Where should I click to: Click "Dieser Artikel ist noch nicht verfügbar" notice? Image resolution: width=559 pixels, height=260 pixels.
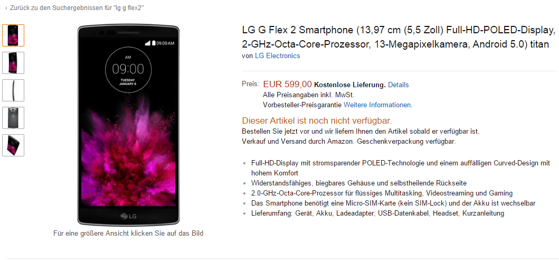[x=317, y=120]
